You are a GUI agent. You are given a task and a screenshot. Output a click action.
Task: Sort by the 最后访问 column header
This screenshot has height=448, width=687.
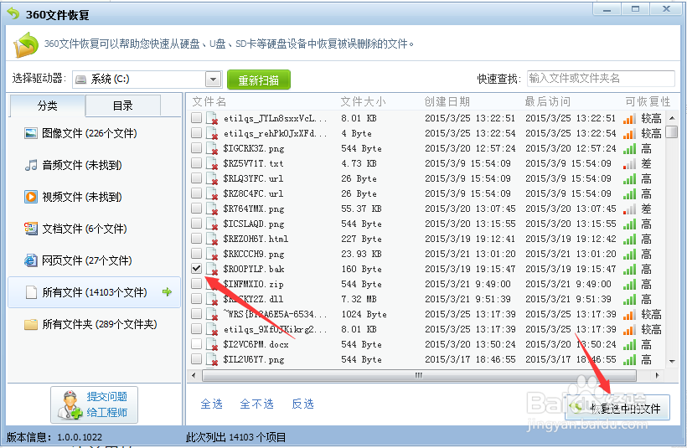click(x=548, y=101)
